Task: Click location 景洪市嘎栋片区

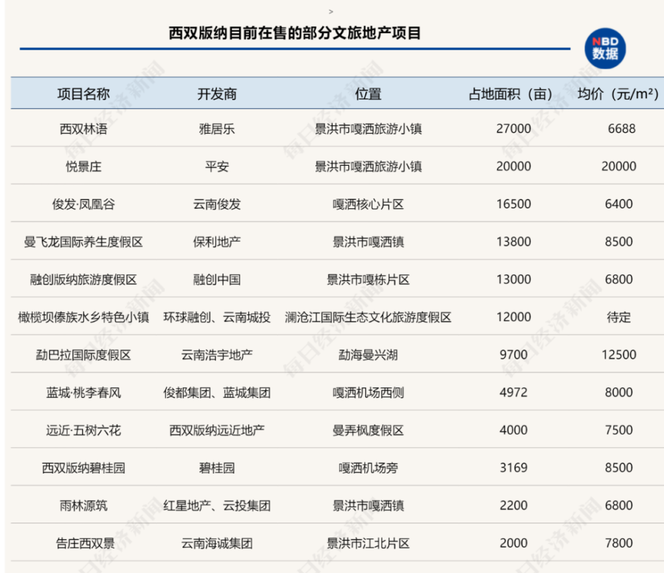Action: click(x=368, y=279)
